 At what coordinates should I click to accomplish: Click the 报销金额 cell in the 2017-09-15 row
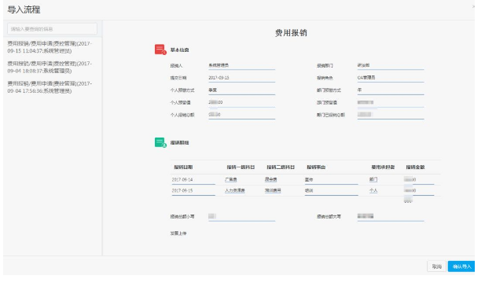coord(419,191)
